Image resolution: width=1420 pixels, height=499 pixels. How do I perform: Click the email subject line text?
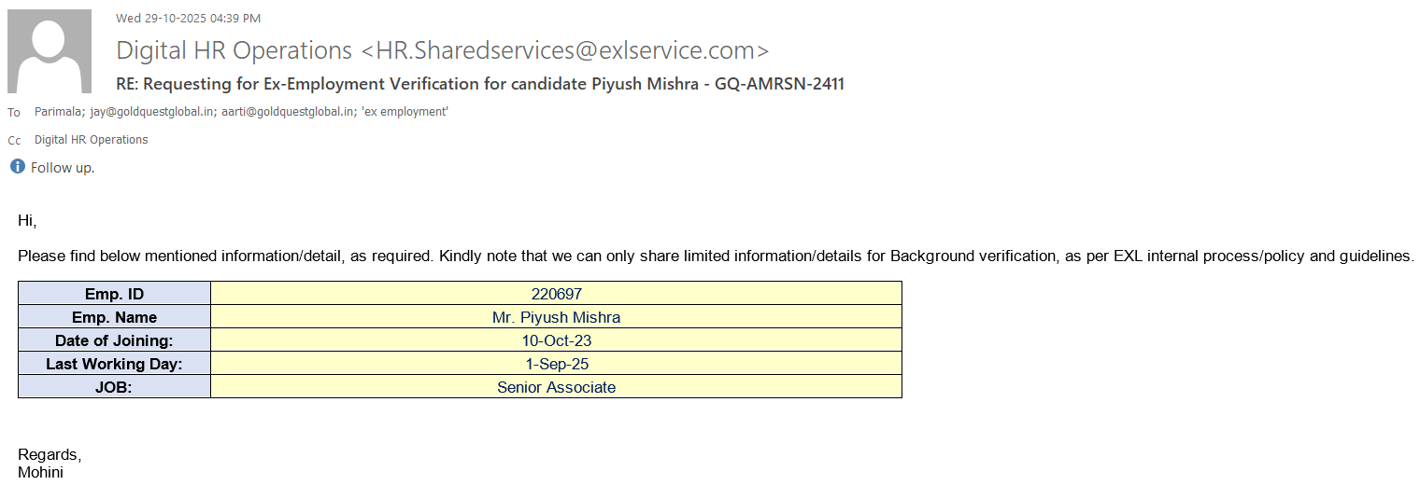pyautogui.click(x=480, y=84)
